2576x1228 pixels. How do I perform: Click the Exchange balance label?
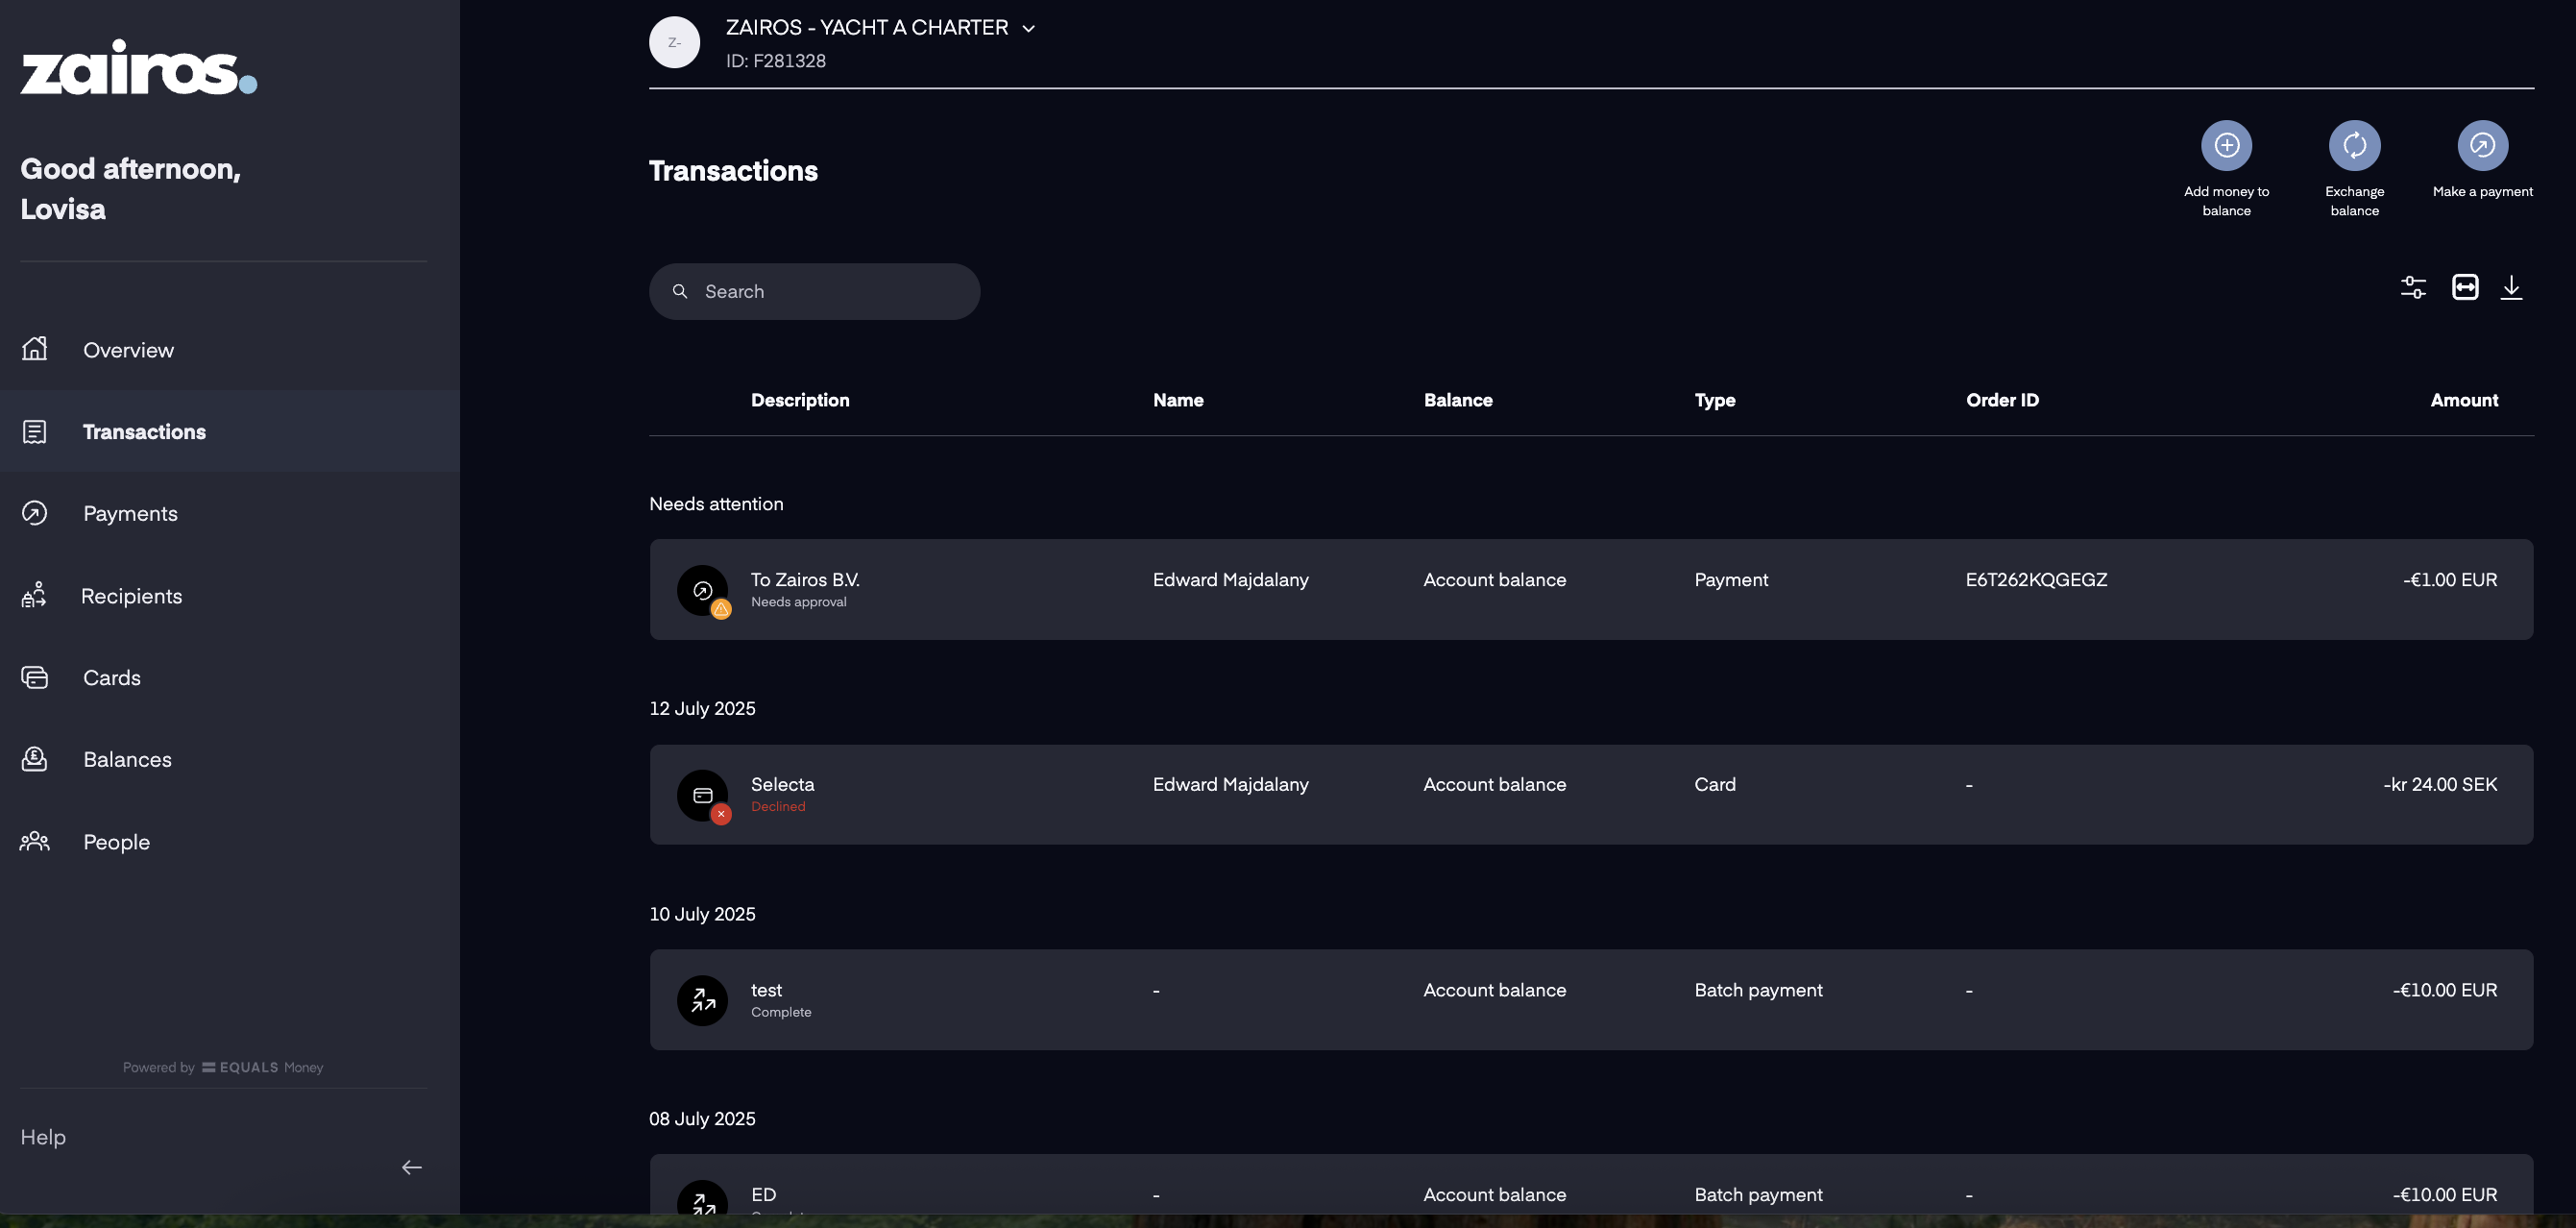tap(2354, 201)
